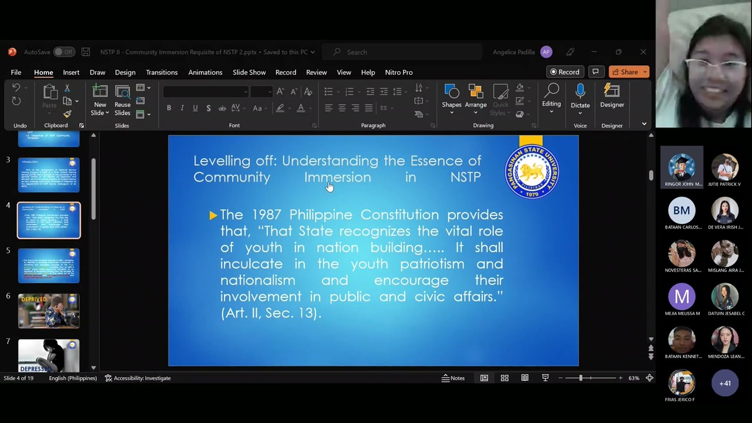The height and width of the screenshot is (423, 752).
Task: Clear all text formatting
Action: pos(308,92)
